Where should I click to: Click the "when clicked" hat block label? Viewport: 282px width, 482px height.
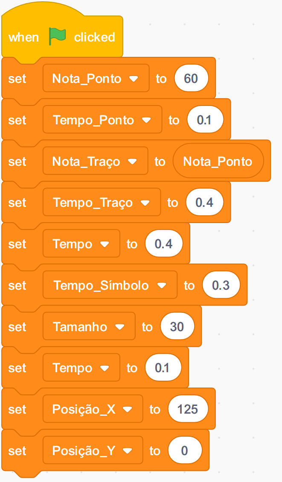click(x=24, y=38)
